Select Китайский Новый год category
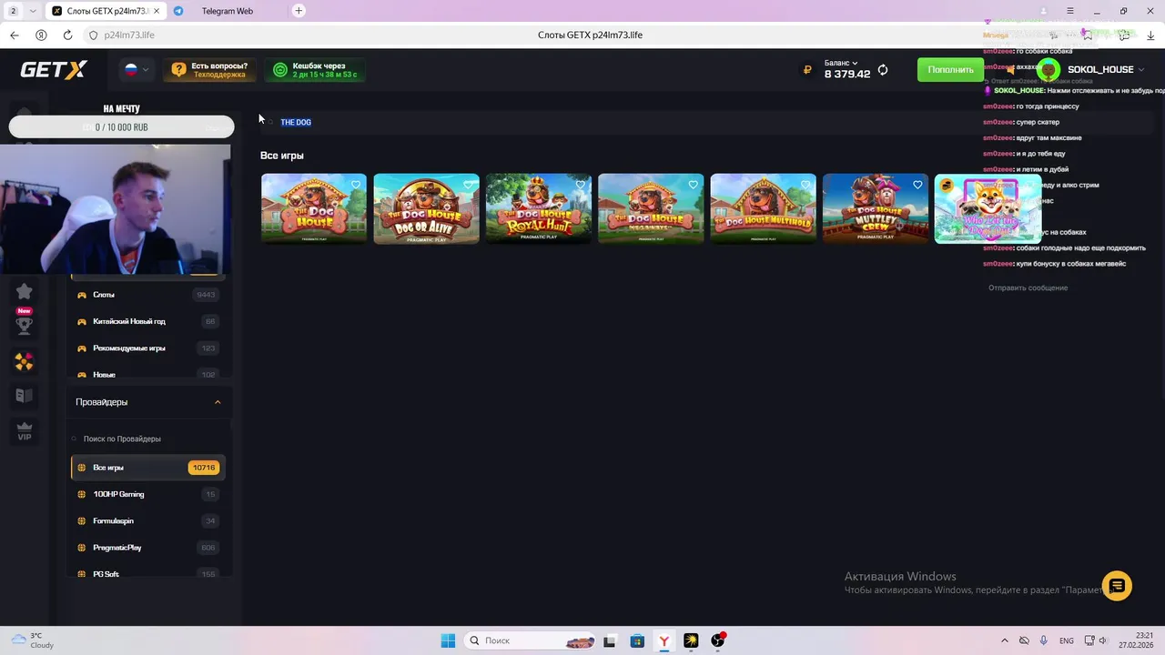The width and height of the screenshot is (1165, 655). 147,321
